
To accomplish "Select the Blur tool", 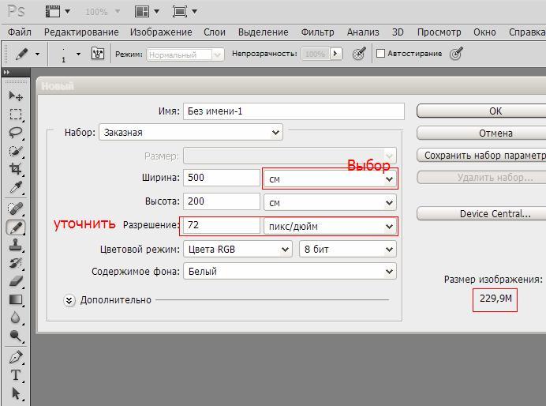I will click(x=16, y=318).
